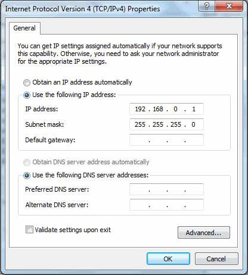Image resolution: width=248 pixels, height=275 pixels.
Task: Click the 168 octet in IP address
Action: coord(158,109)
